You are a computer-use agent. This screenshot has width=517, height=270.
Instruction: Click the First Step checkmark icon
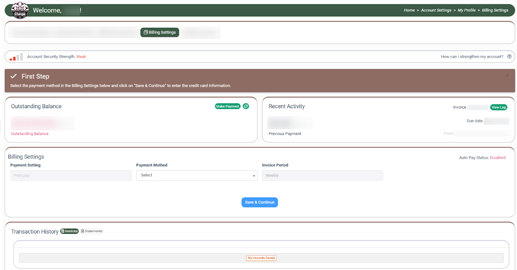click(x=14, y=76)
